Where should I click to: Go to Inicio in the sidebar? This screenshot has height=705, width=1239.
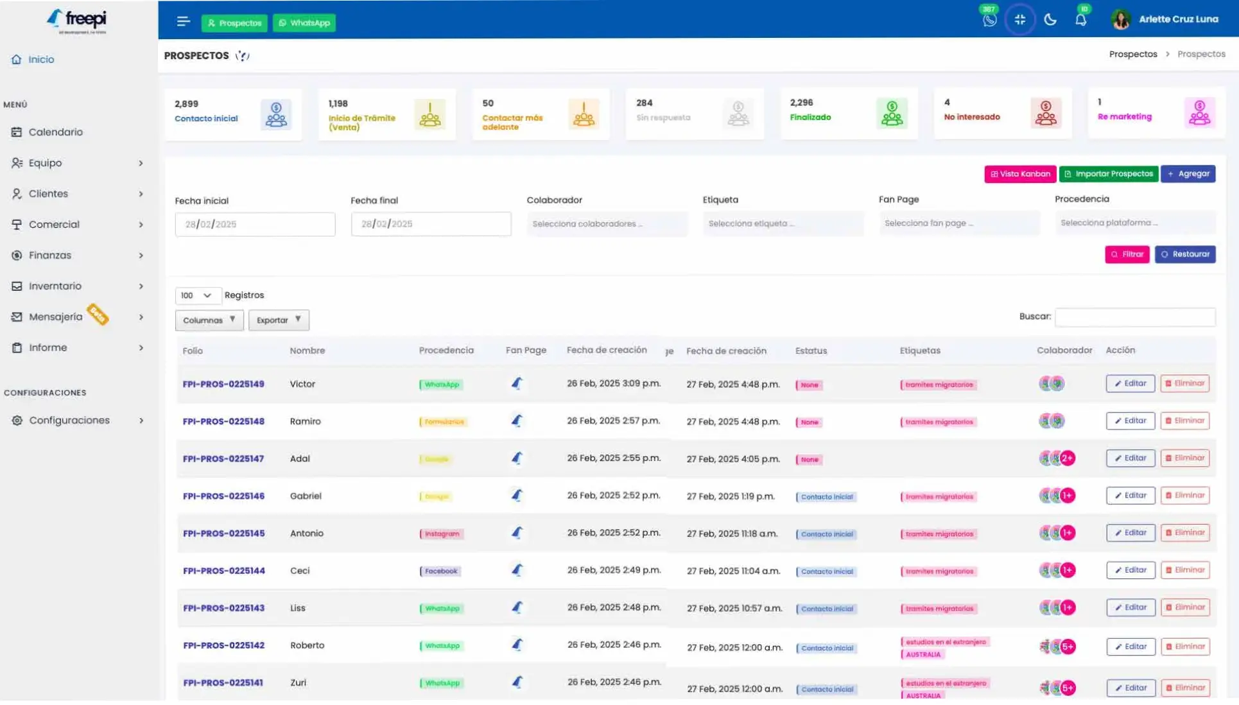click(x=40, y=60)
